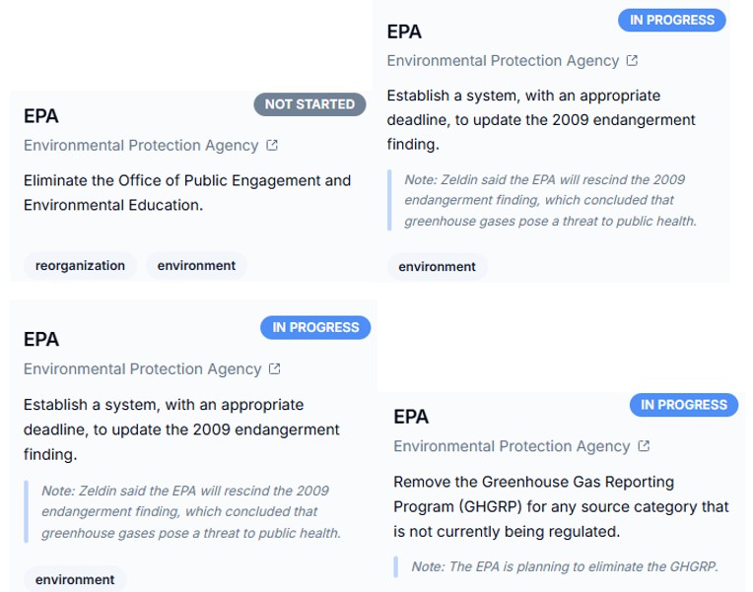This screenshot has height=592, width=753.
Task: Click IN PROGRESS badge on the GHGRP card
Action: (683, 405)
